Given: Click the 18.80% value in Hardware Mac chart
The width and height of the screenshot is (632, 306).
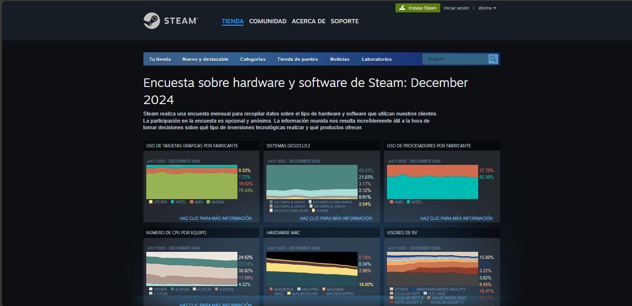Looking at the screenshot, I should click(x=366, y=284).
